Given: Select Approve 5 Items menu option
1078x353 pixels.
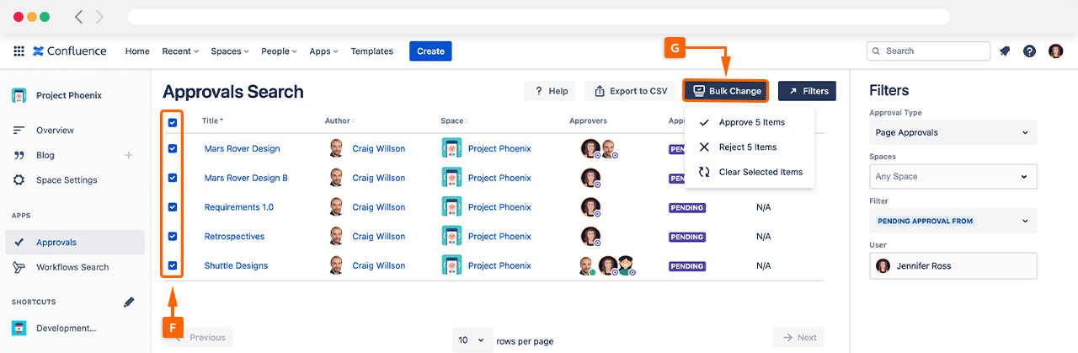Looking at the screenshot, I should tap(751, 122).
